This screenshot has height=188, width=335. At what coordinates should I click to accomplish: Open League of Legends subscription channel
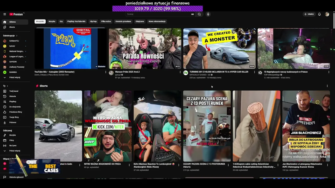pyautogui.click(x=15, y=56)
